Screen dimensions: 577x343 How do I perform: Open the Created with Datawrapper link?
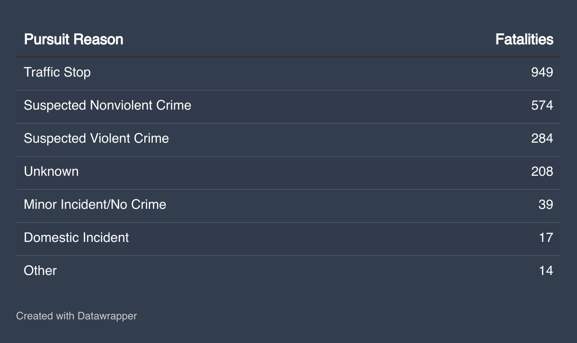tap(76, 316)
